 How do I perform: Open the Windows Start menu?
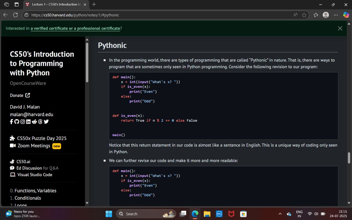pos(109,214)
